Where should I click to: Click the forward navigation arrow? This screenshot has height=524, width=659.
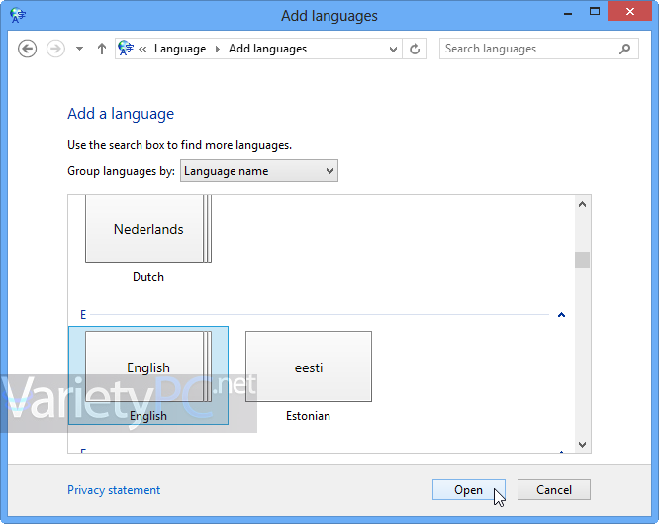pos(55,49)
